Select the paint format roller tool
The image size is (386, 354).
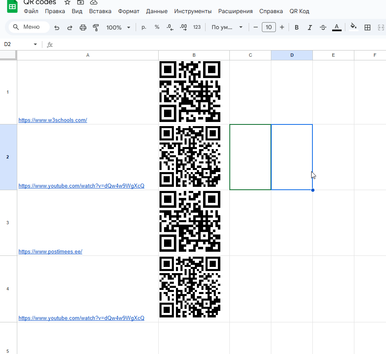(96, 28)
